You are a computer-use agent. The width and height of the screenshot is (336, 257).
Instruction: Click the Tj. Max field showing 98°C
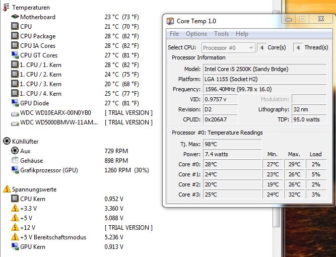pyautogui.click(x=232, y=144)
